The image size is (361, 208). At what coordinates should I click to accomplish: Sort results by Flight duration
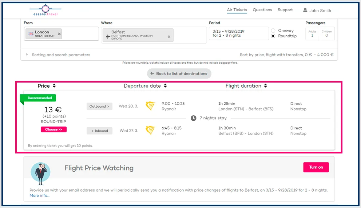tap(246, 86)
